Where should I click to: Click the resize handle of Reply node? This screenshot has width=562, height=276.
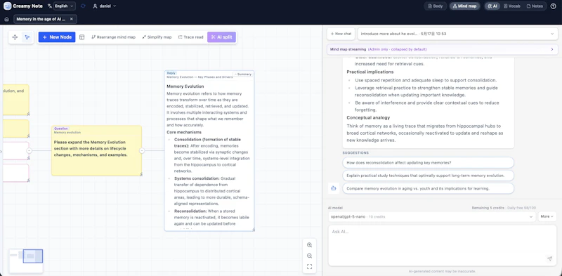(x=254, y=230)
